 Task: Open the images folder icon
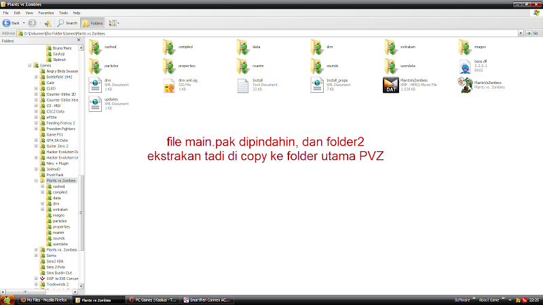tap(465, 47)
